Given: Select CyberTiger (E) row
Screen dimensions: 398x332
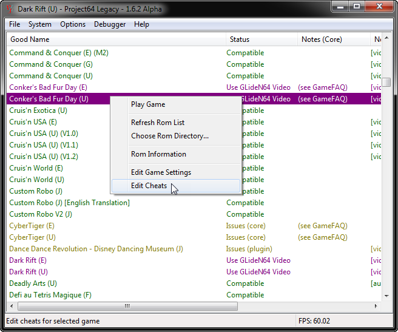Looking at the screenshot, I should pos(194,226).
